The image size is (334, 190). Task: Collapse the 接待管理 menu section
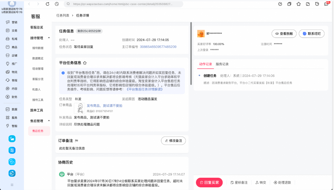(49, 38)
